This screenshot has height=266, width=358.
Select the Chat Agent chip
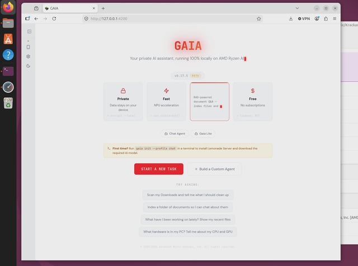coord(175,134)
